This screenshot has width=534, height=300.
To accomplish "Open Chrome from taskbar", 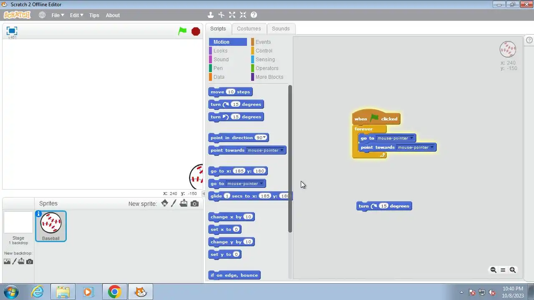I will point(114,292).
